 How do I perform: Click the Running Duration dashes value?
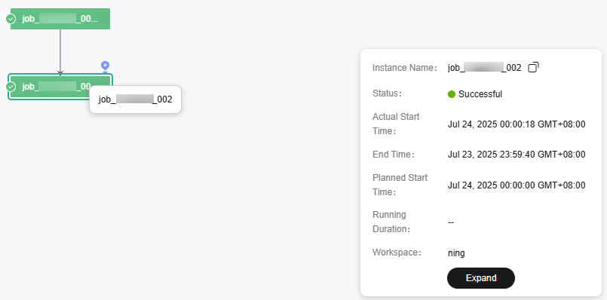(451, 222)
